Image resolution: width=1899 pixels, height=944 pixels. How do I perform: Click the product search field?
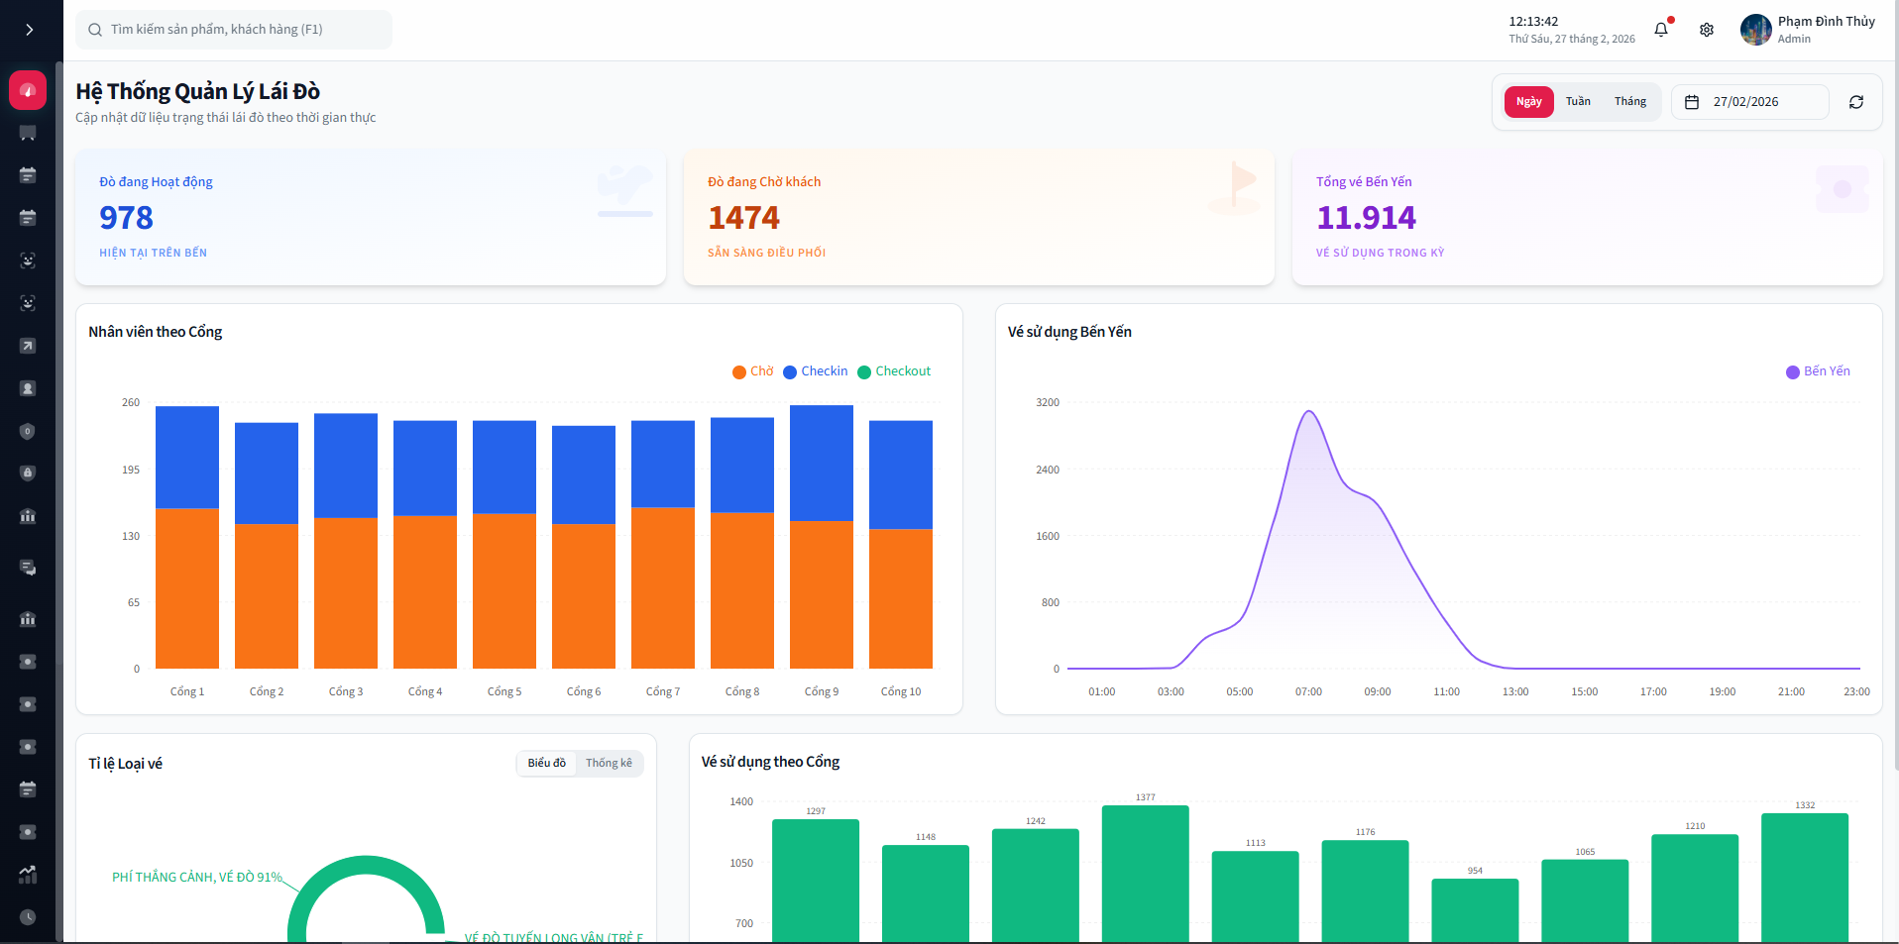coord(234,29)
